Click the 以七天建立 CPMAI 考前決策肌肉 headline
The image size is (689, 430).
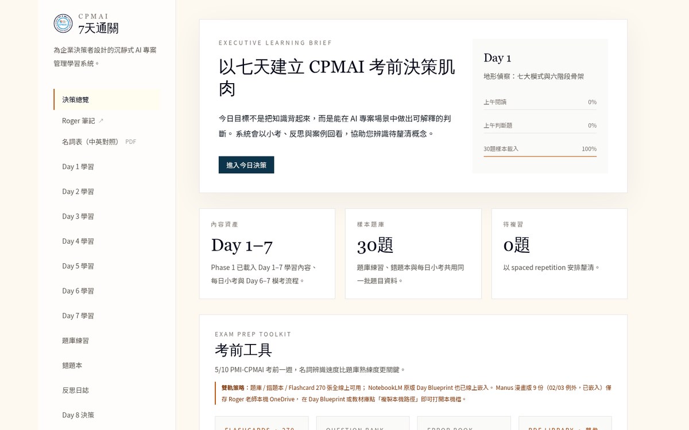[337, 77]
